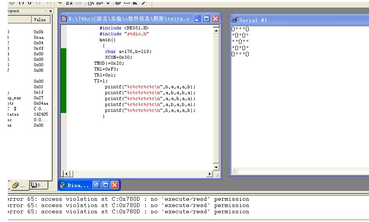Viewport: 369px width, 222px height.
Task: Click the third output row in Serial #1
Action: (x=240, y=42)
